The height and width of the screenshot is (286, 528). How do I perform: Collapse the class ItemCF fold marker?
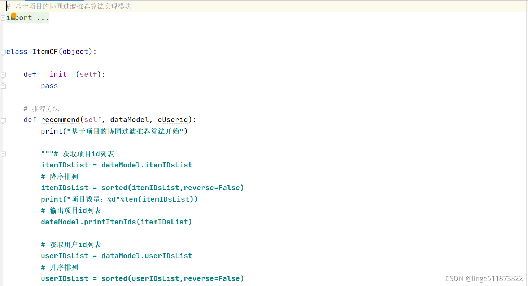(3, 52)
